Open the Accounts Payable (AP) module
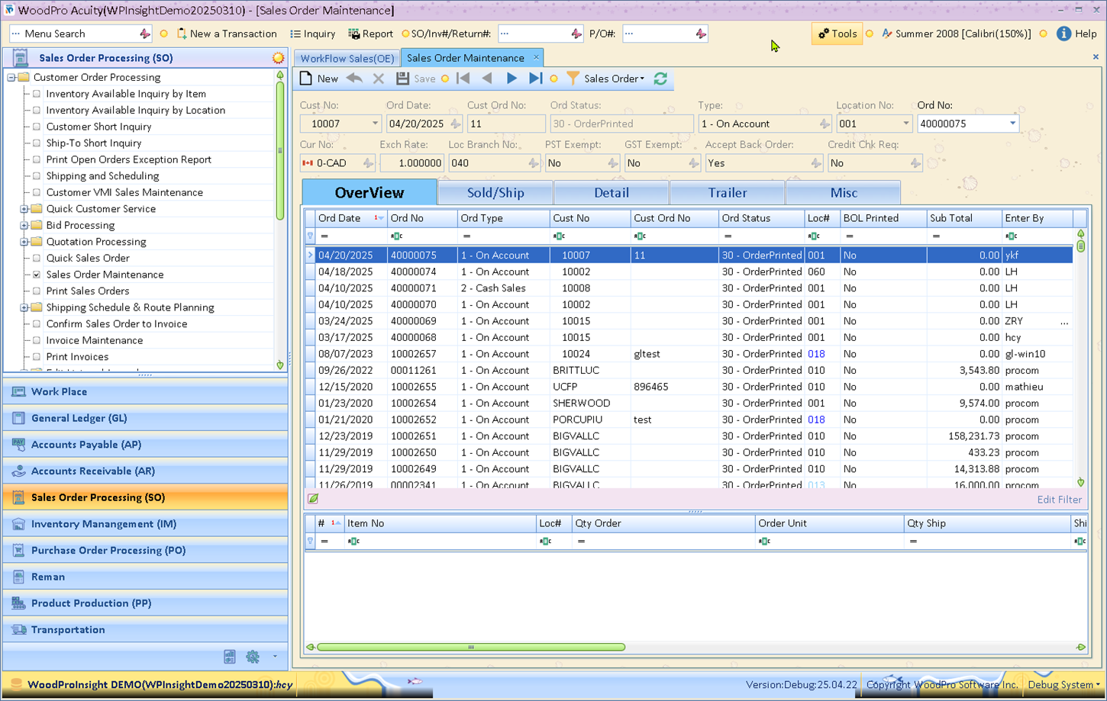This screenshot has height=701, width=1107. [x=86, y=445]
